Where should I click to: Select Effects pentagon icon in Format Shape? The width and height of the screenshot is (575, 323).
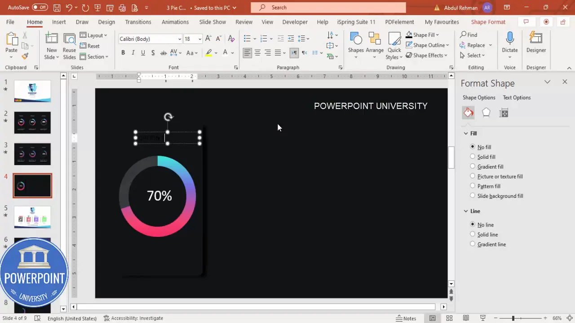click(486, 113)
